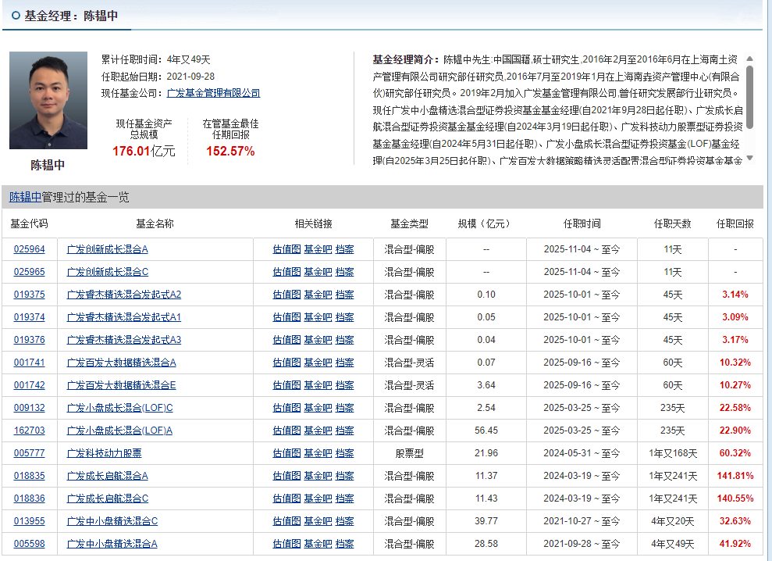Click the 股票型 fund type cell
Viewport: 772px width, 561px height.
click(409, 453)
